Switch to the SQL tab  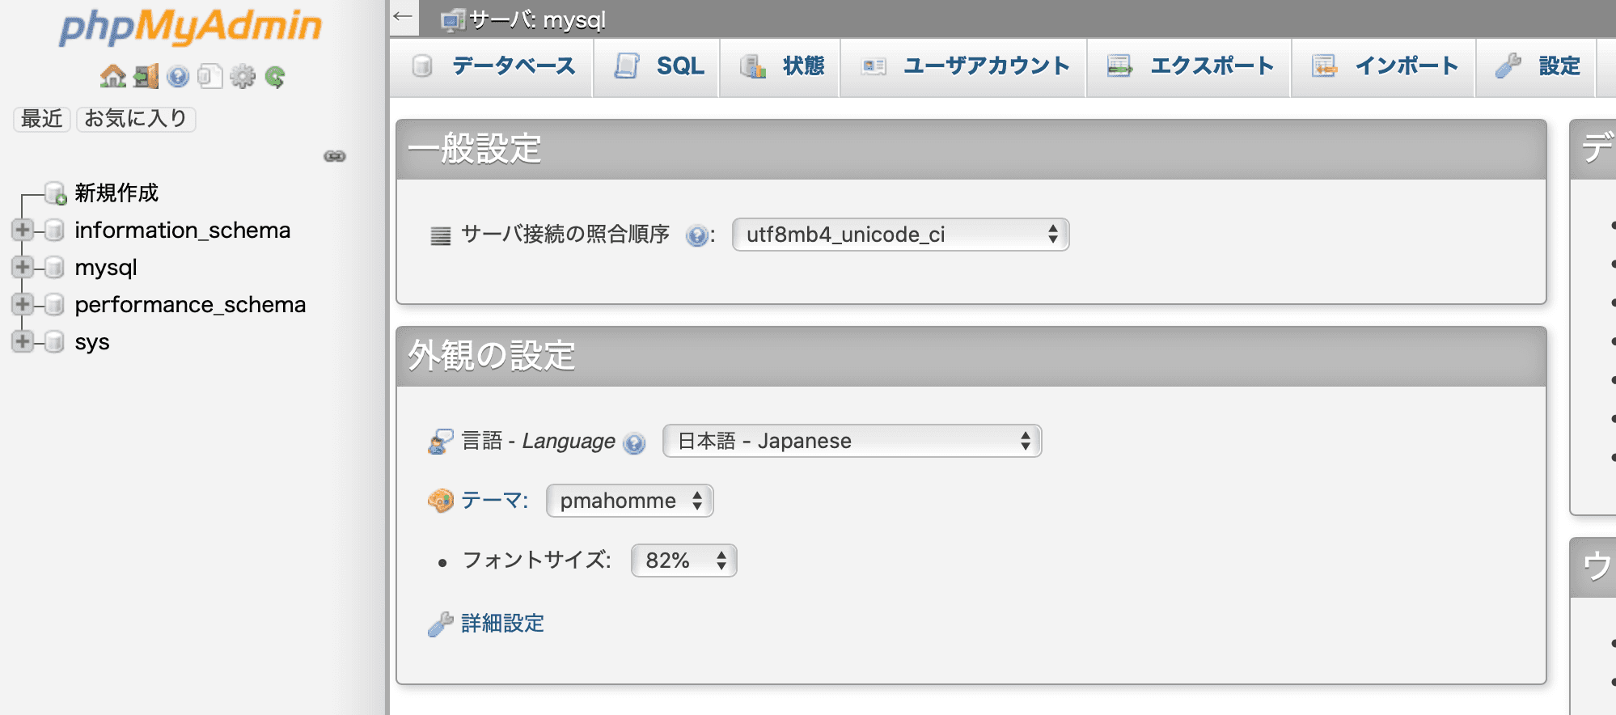click(659, 66)
